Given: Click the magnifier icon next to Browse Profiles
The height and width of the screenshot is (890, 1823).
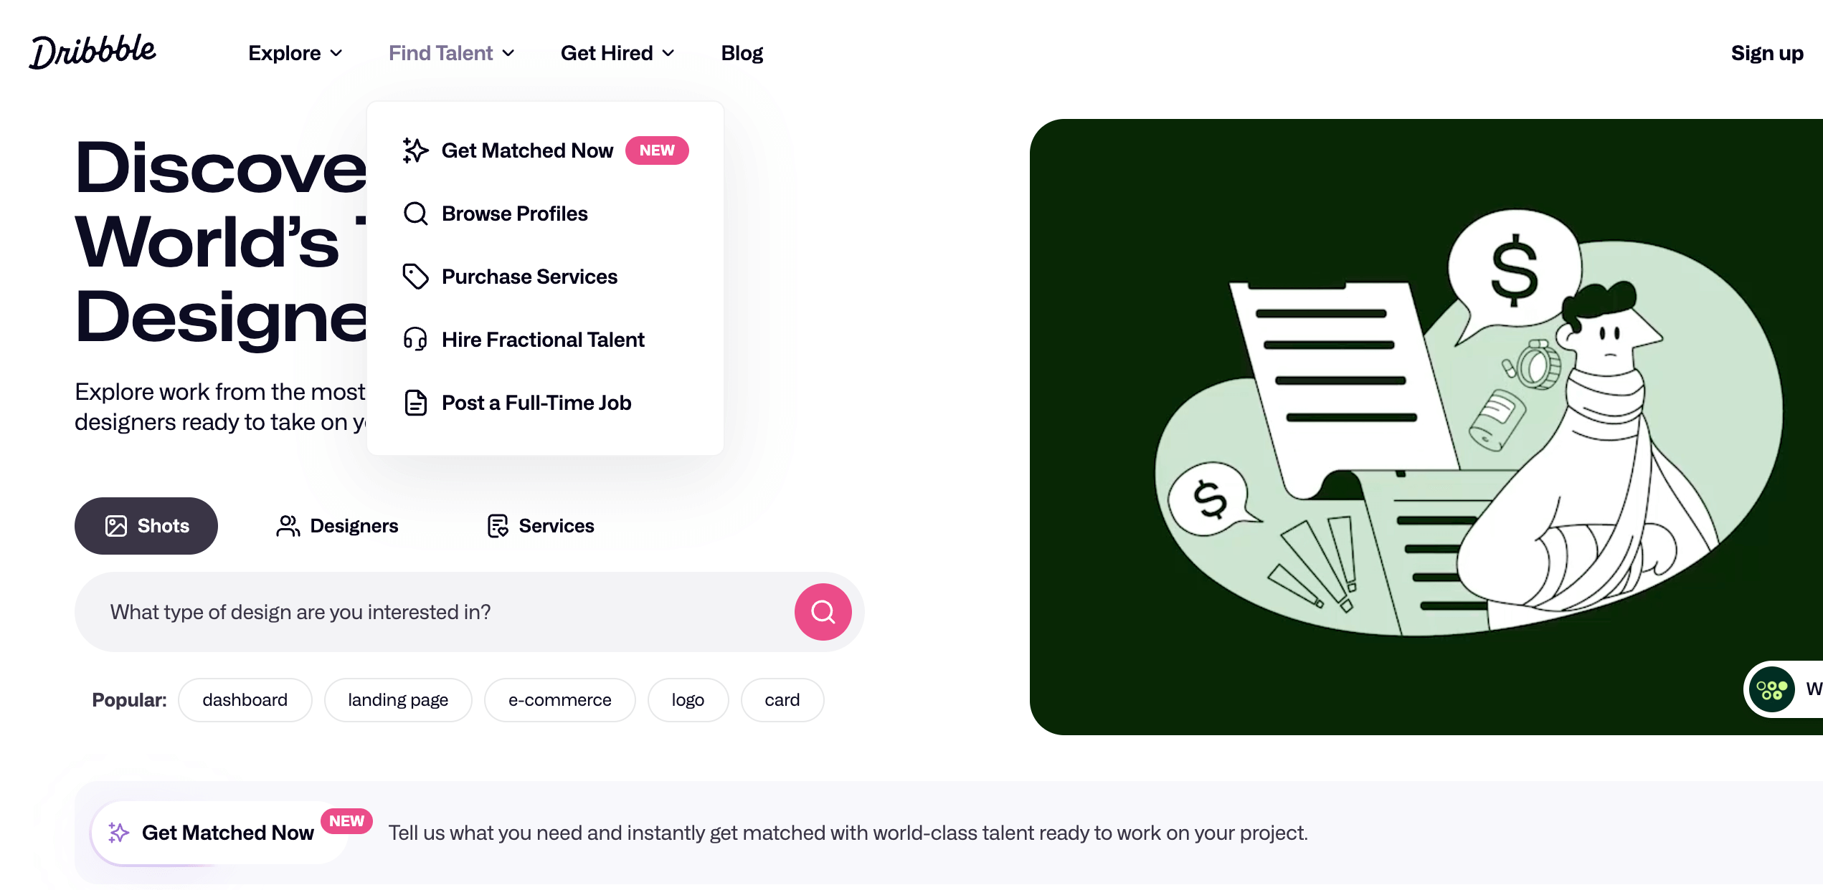Looking at the screenshot, I should click(415, 214).
